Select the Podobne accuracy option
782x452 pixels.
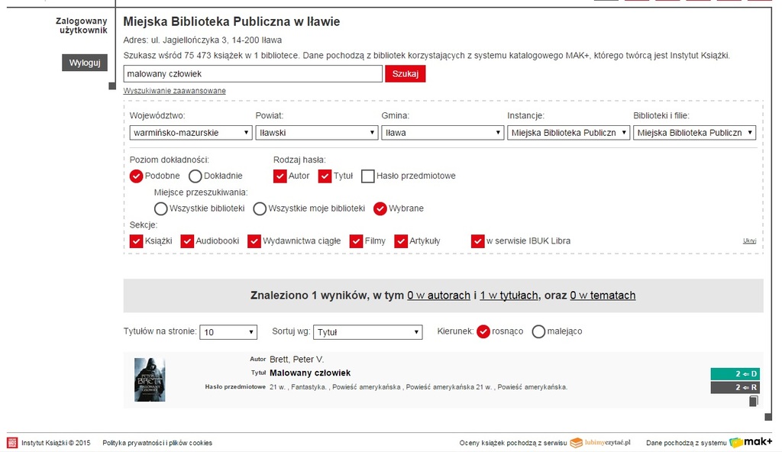tap(136, 176)
